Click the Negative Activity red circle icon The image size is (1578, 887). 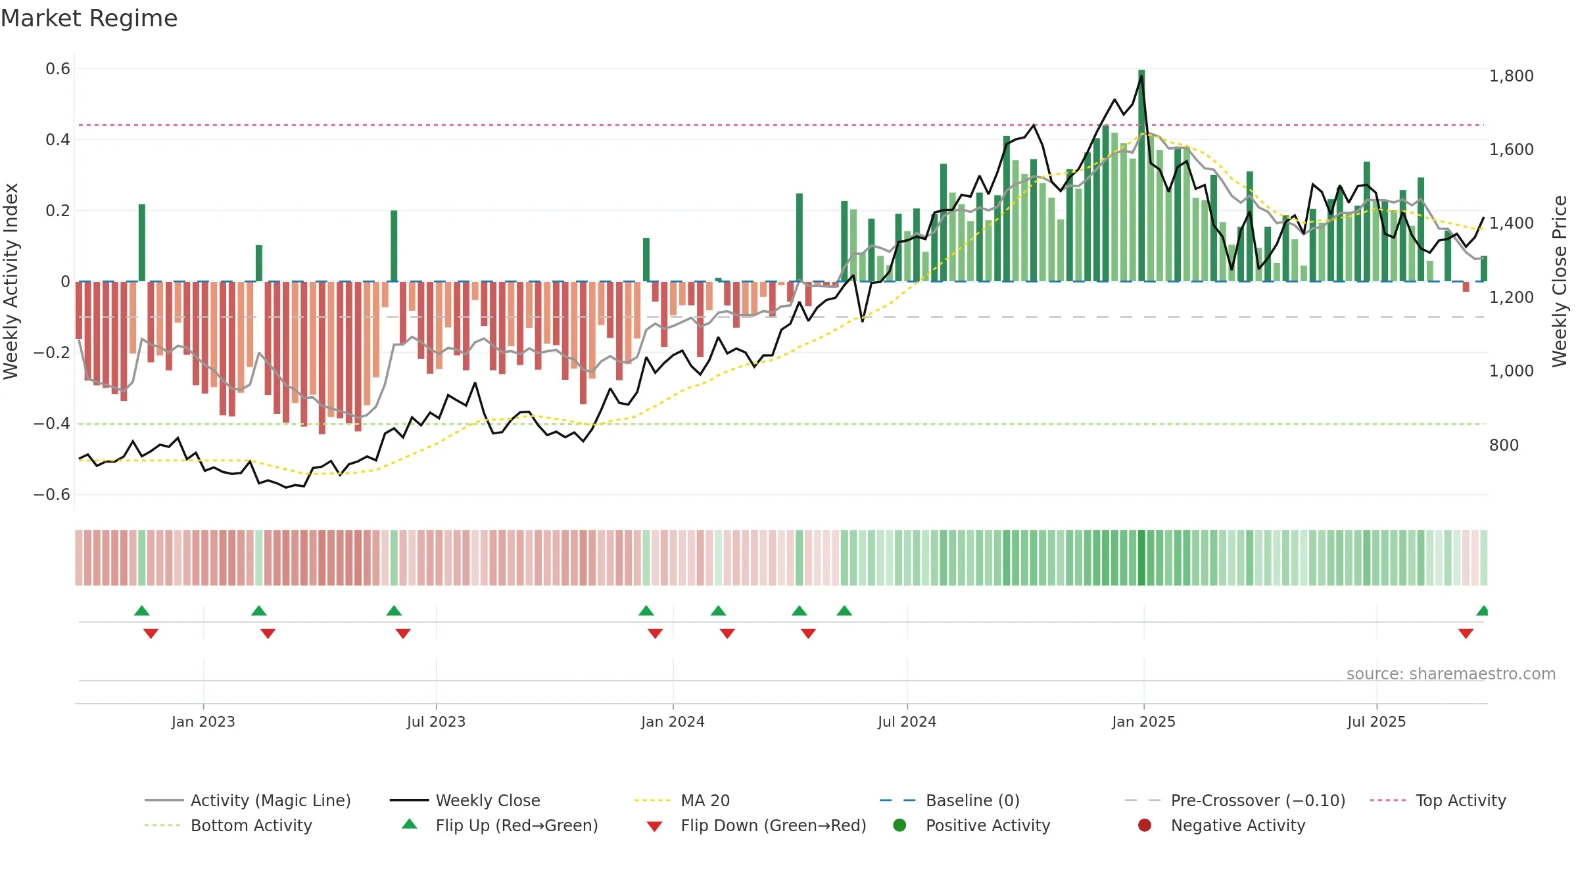point(1145,825)
